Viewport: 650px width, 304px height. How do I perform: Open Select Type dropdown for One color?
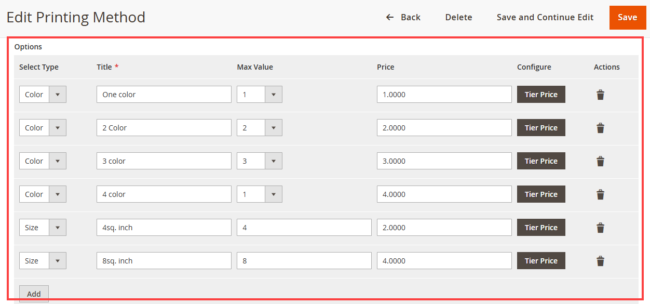[x=43, y=95]
